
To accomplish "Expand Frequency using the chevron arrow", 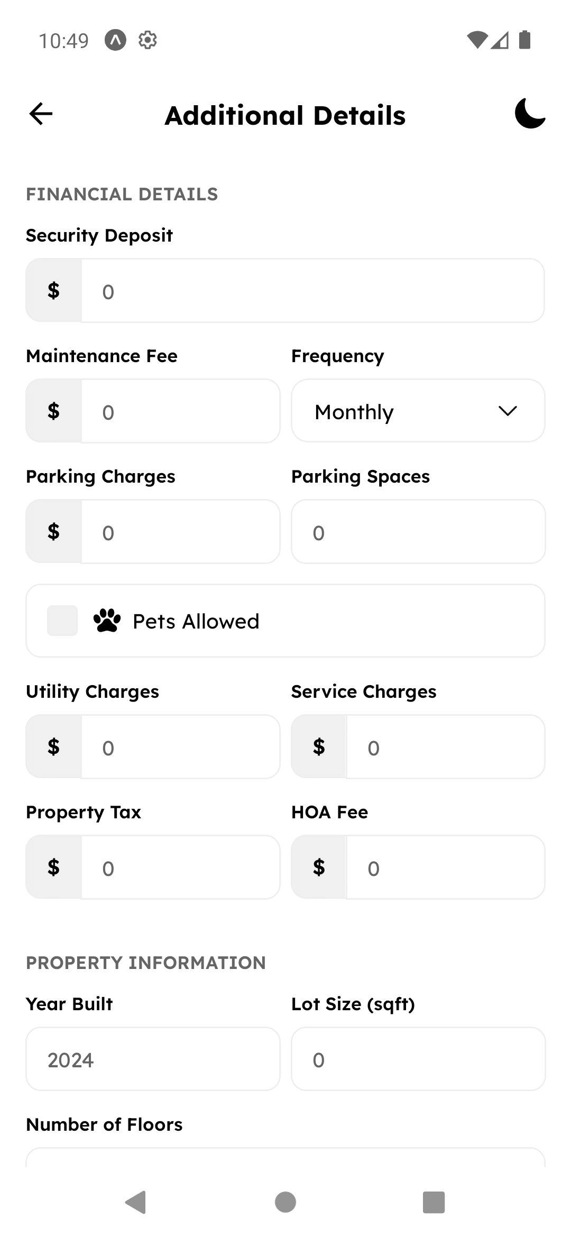I will 508,411.
